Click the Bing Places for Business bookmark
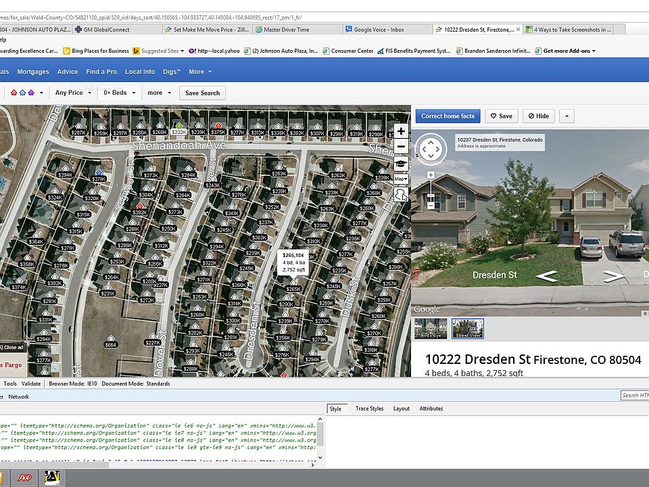Screen dimensions: 649x487 96,51
